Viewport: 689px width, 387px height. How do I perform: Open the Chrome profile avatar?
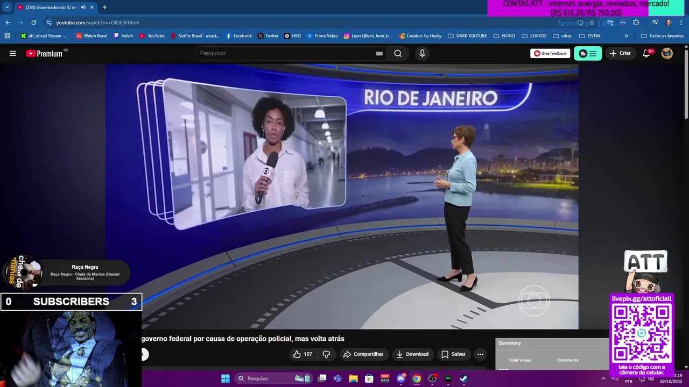pyautogui.click(x=669, y=23)
